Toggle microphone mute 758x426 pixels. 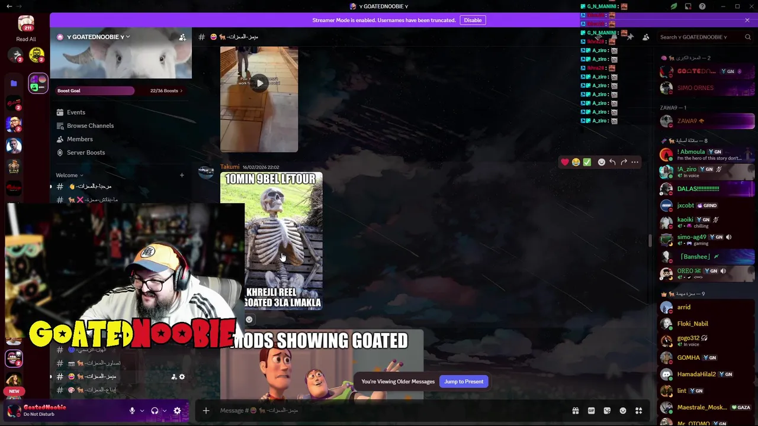point(132,411)
